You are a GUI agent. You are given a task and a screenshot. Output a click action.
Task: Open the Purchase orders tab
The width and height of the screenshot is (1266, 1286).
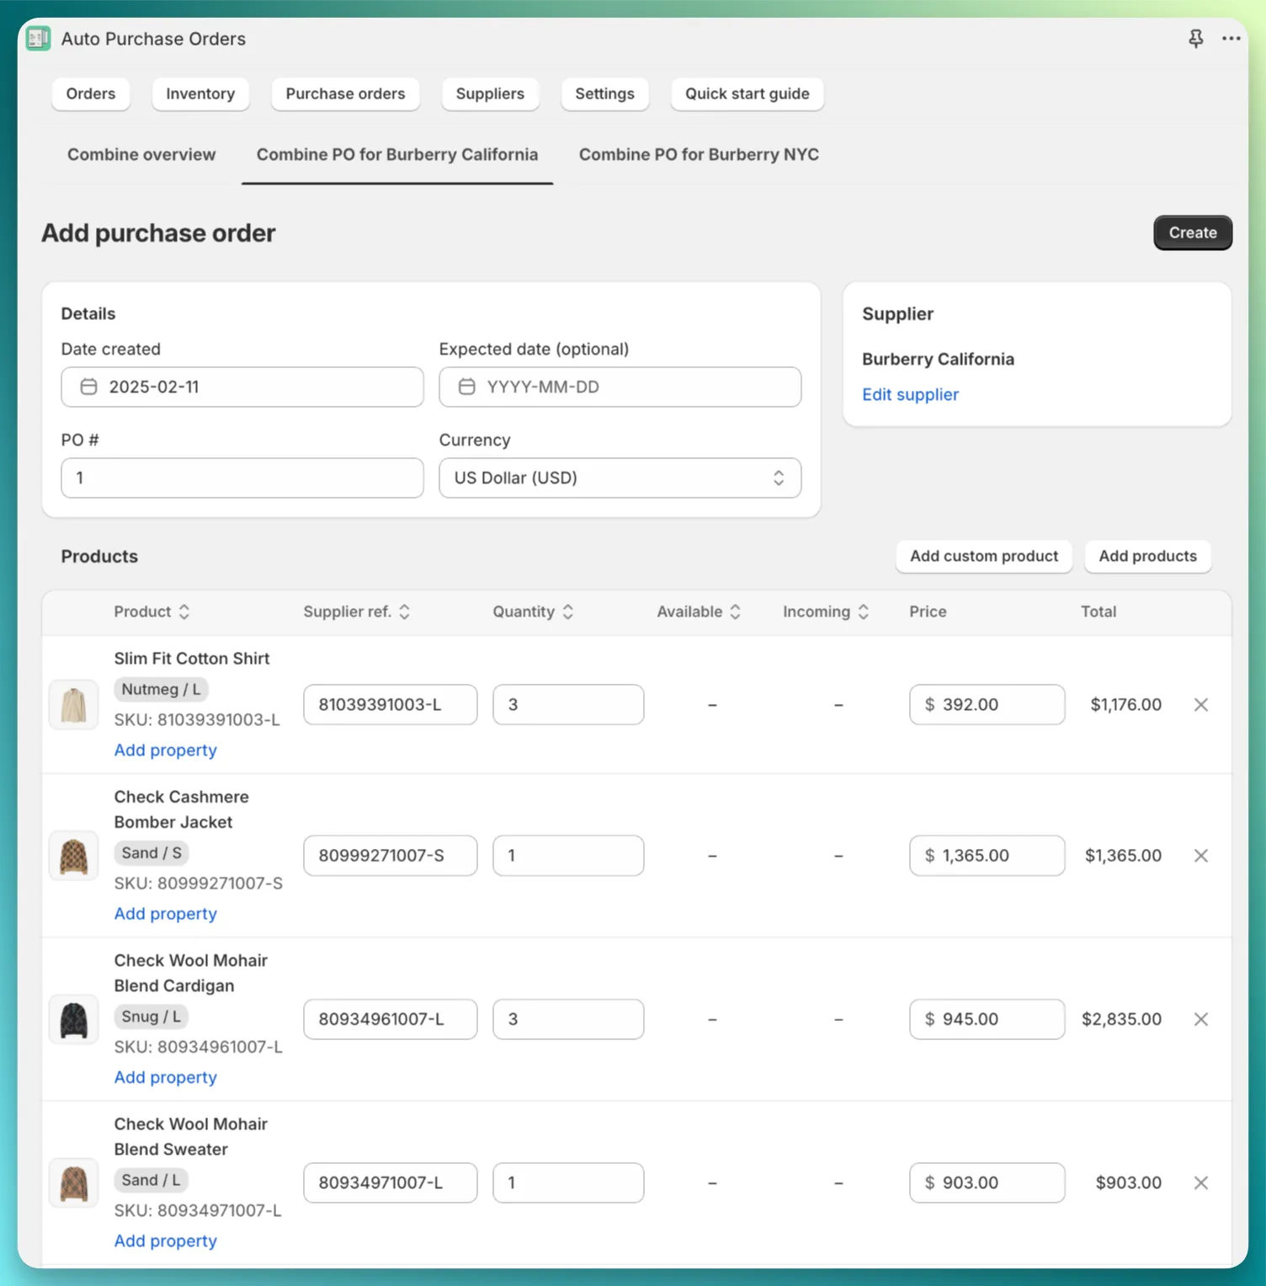point(345,93)
